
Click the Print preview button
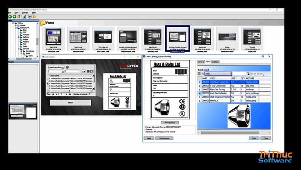[x=170, y=123]
